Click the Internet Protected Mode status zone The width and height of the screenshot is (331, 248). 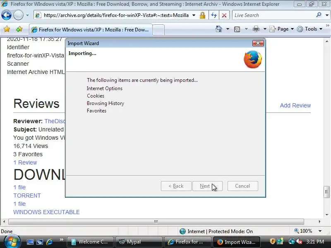216,231
